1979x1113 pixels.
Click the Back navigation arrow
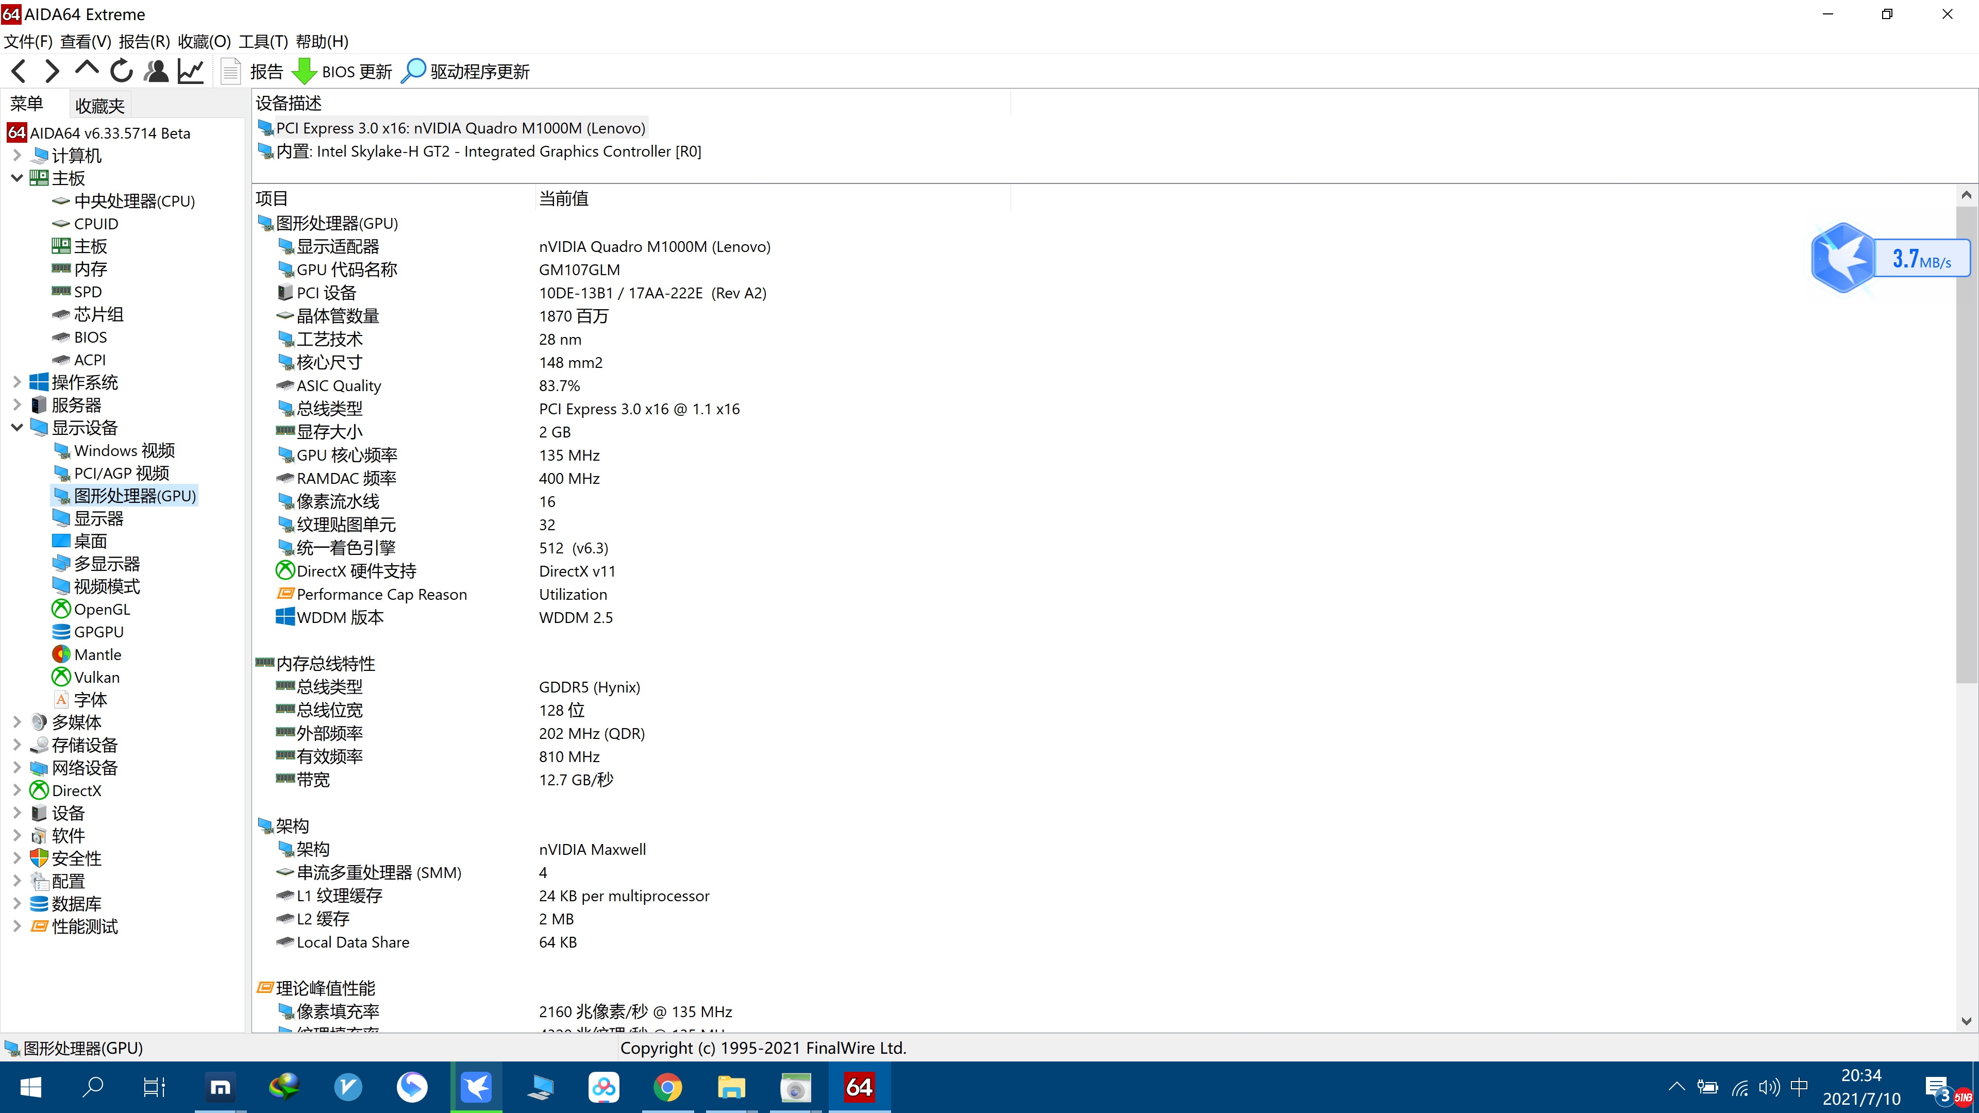(19, 72)
